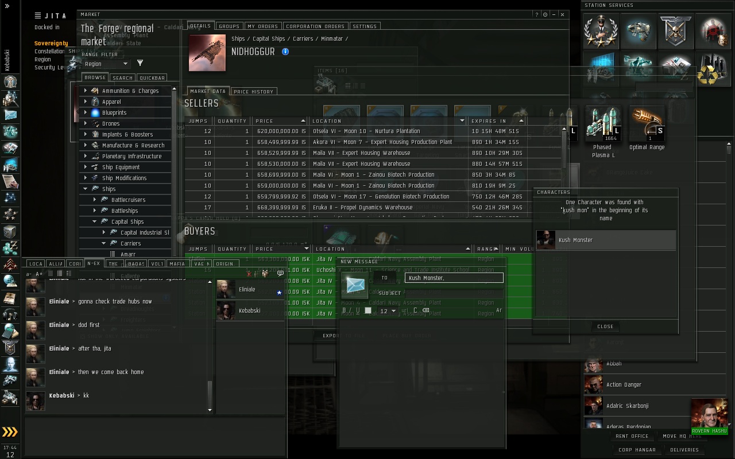735x459 pixels.
Task: Open the recycling reprocessing plant service
Action: point(713,68)
